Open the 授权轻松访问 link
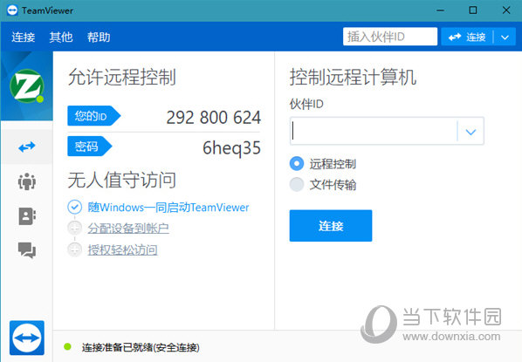The image size is (522, 362). pyautogui.click(x=122, y=249)
